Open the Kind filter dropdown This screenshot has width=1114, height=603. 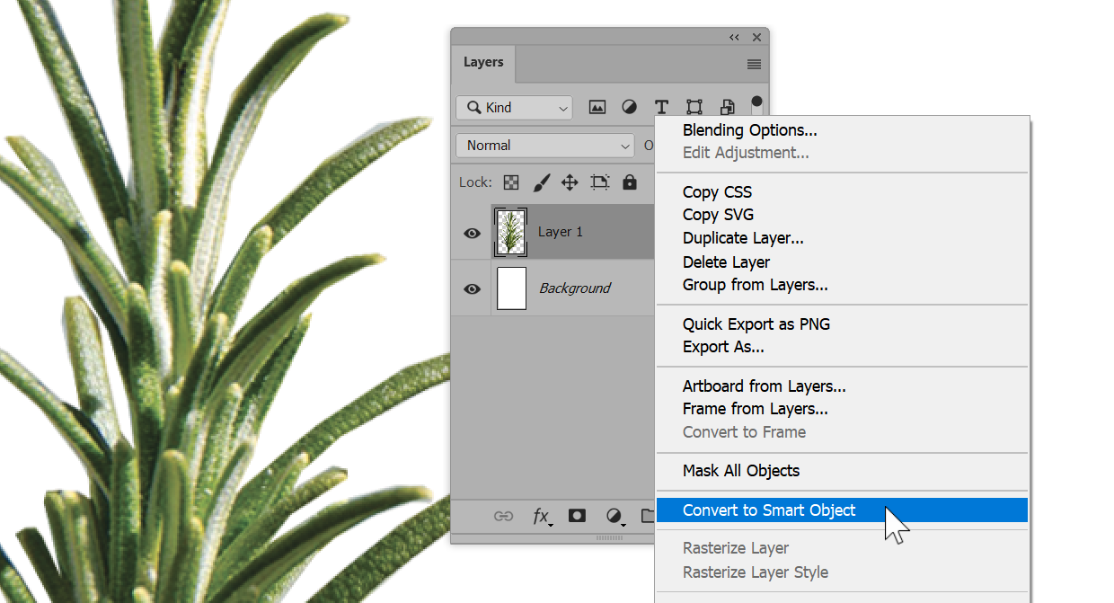tap(514, 108)
